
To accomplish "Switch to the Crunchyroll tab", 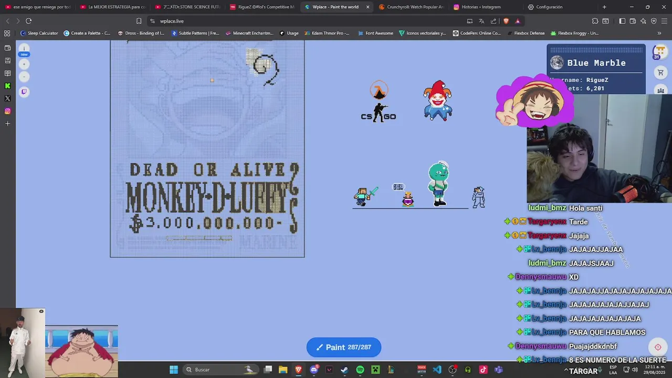I will tap(412, 7).
